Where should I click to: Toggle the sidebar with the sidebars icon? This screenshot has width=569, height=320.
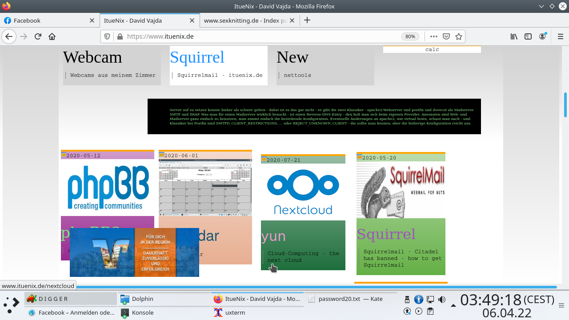pos(528,36)
